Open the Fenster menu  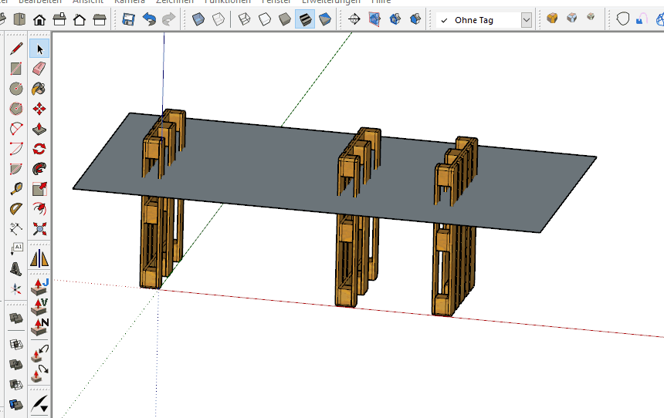(276, 2)
